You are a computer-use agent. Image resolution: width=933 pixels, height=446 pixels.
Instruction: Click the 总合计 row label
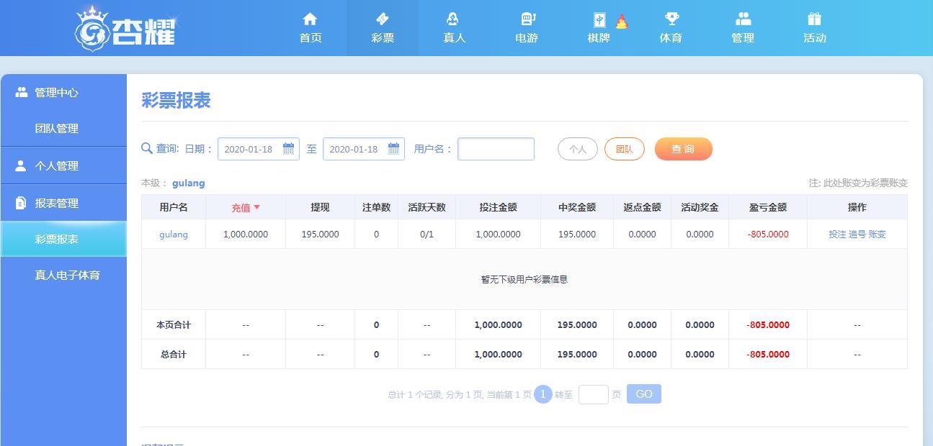click(174, 355)
